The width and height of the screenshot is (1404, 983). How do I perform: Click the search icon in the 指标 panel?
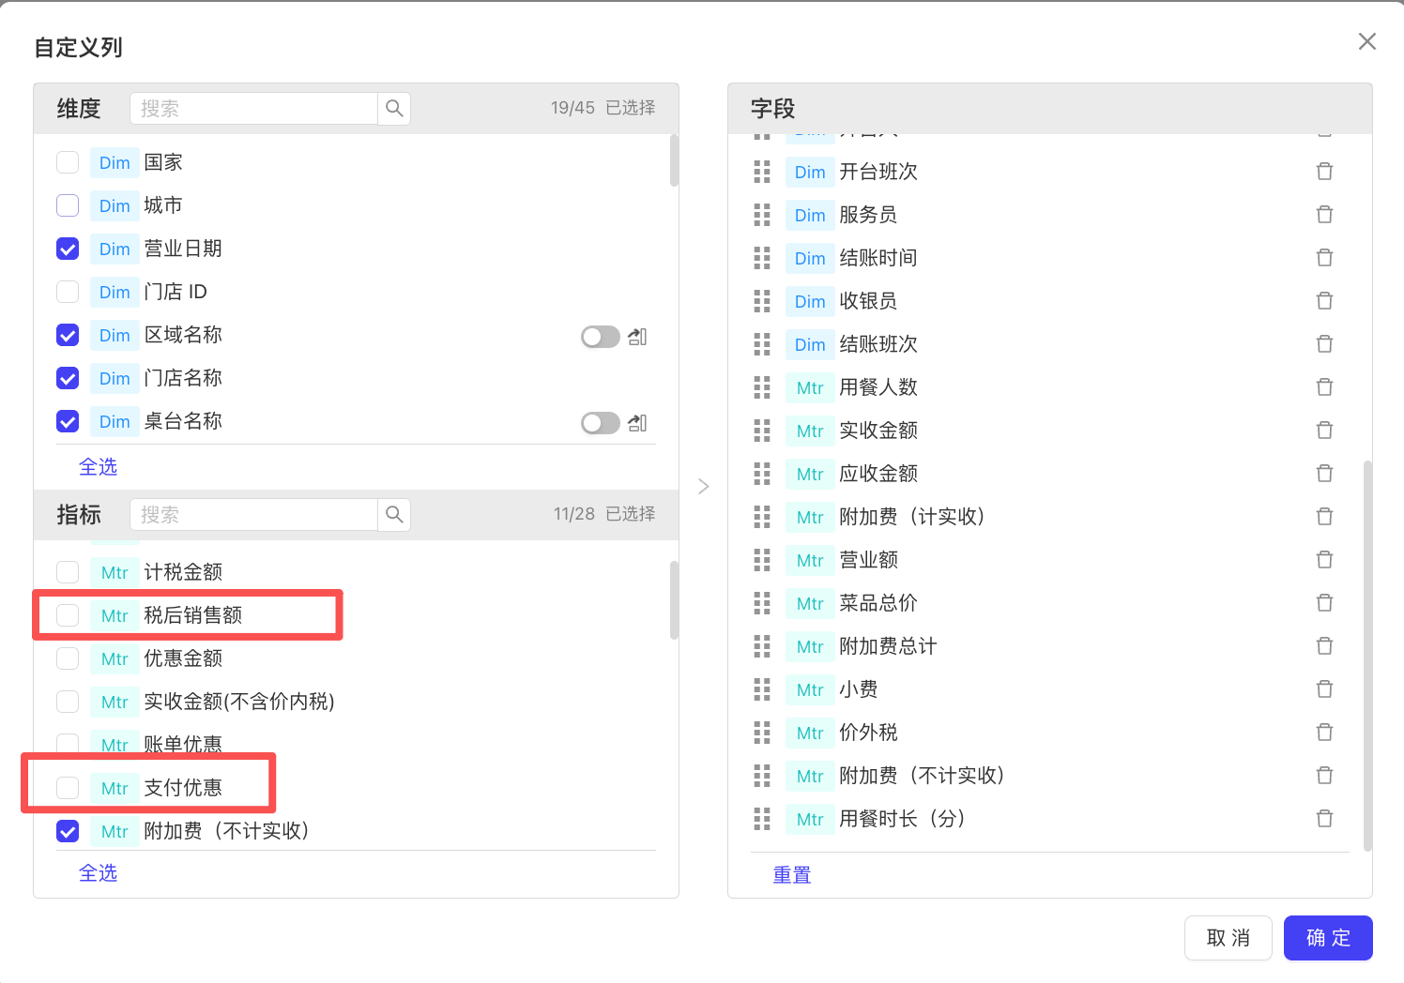coord(394,515)
